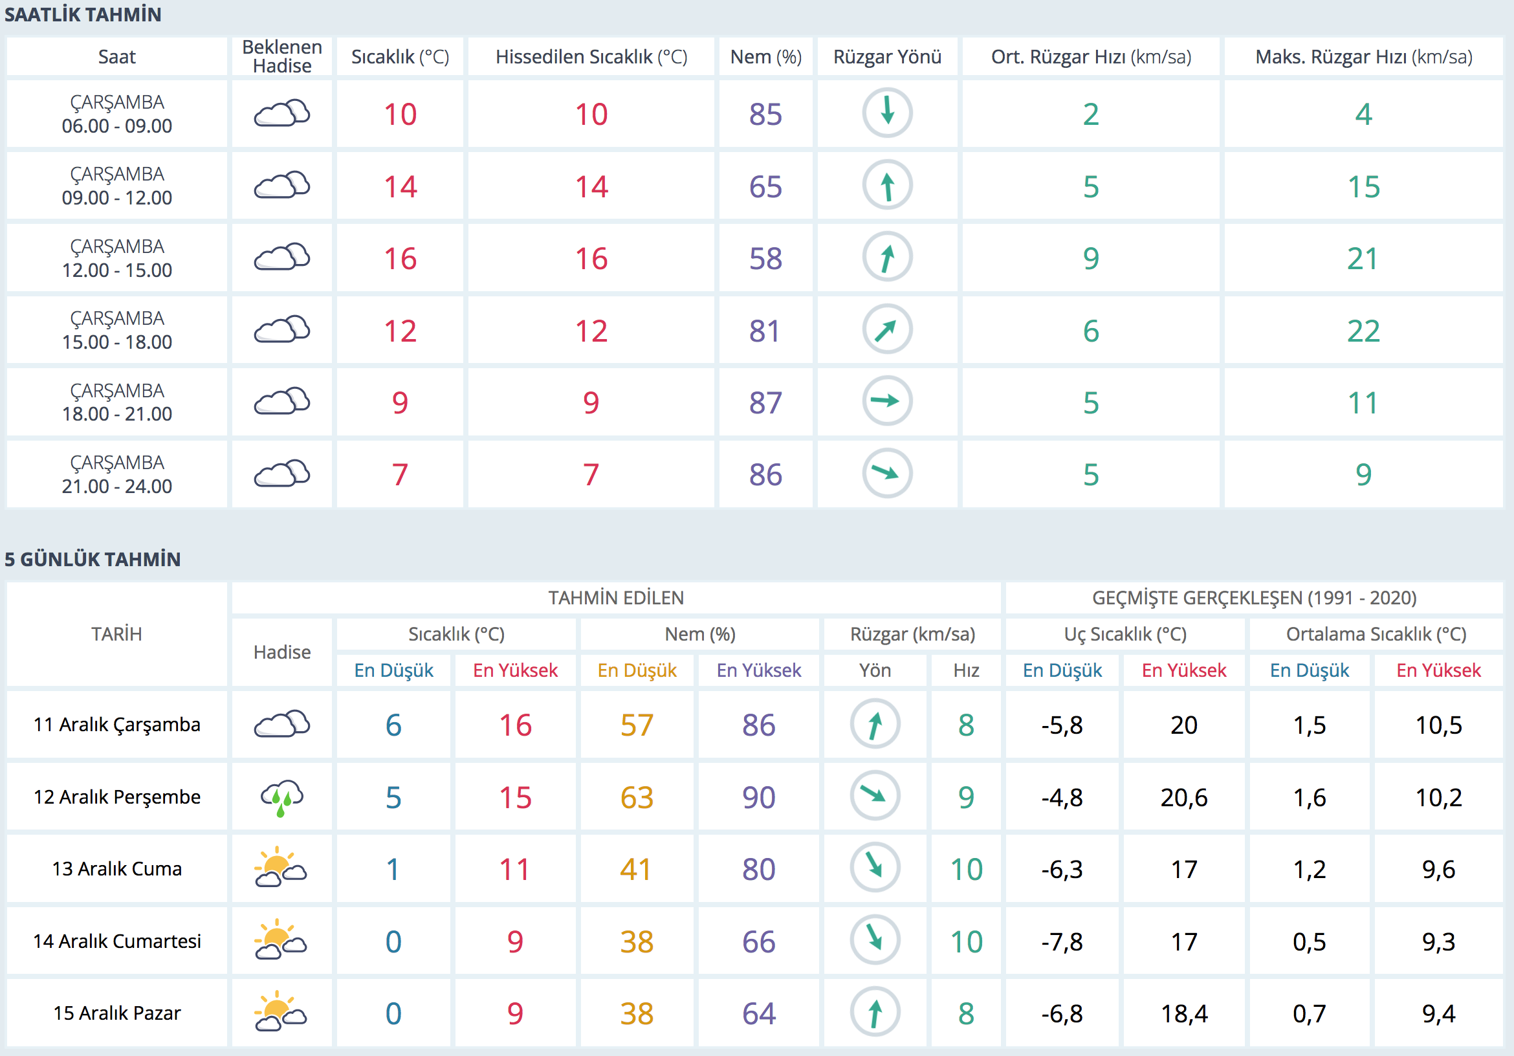Click the wind direction arrow for 14 Aralık Cumartesi
Screen dimensions: 1514x1056
point(874,940)
